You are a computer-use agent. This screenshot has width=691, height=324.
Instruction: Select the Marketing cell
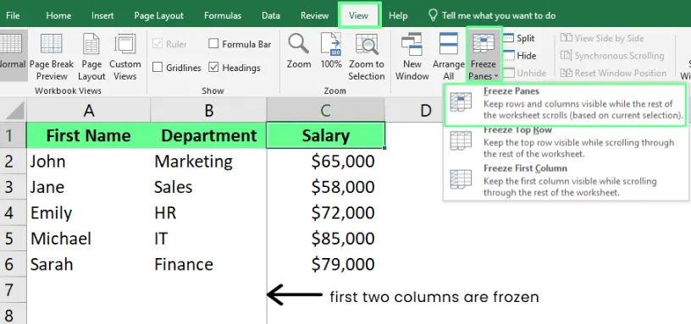[208, 161]
